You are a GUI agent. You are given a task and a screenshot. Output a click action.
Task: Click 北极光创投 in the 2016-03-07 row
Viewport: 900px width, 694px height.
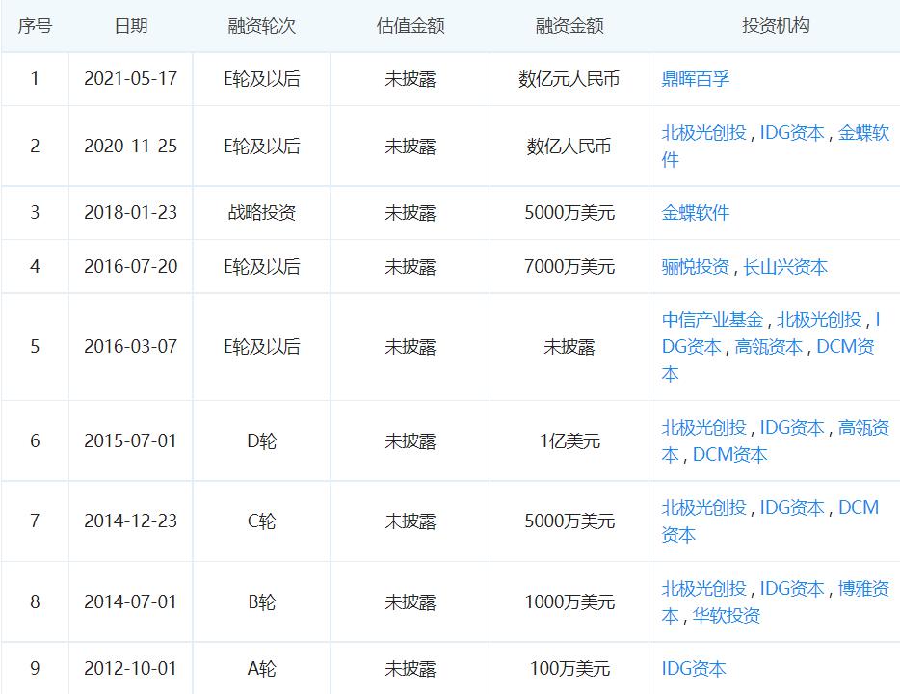(x=819, y=320)
